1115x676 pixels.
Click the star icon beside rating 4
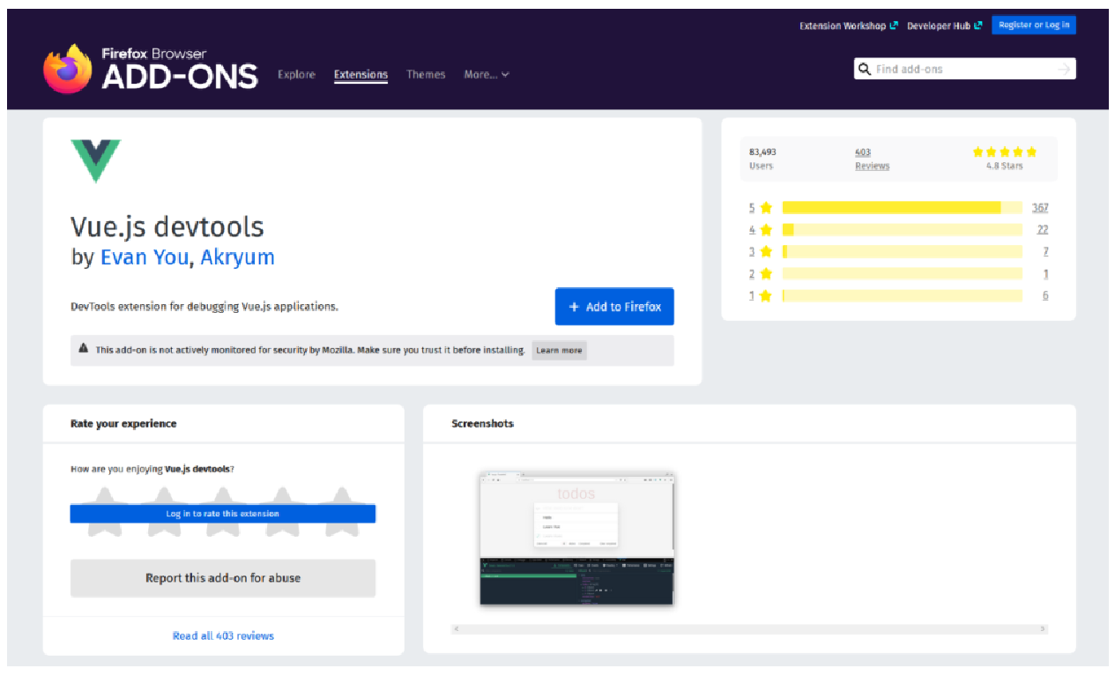(766, 230)
